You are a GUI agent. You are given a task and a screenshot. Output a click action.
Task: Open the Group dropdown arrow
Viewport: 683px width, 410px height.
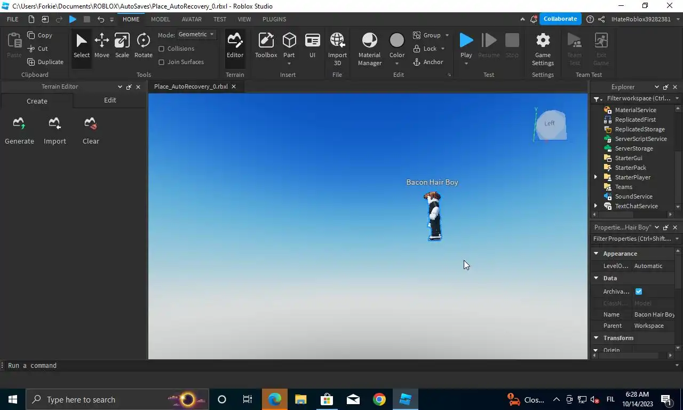pyautogui.click(x=447, y=35)
